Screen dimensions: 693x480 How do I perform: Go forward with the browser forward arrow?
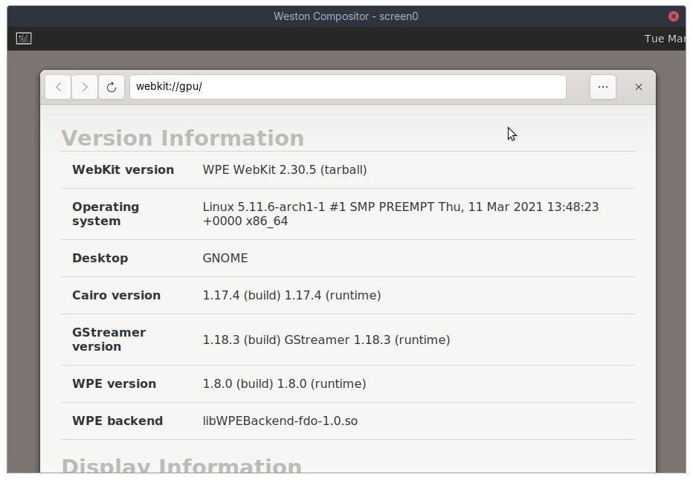coord(85,87)
